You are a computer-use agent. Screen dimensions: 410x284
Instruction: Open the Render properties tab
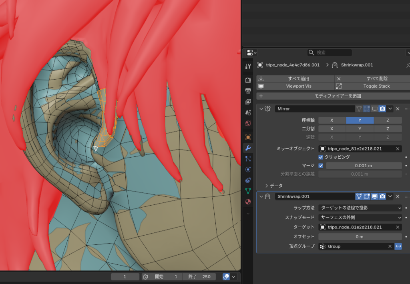248,80
